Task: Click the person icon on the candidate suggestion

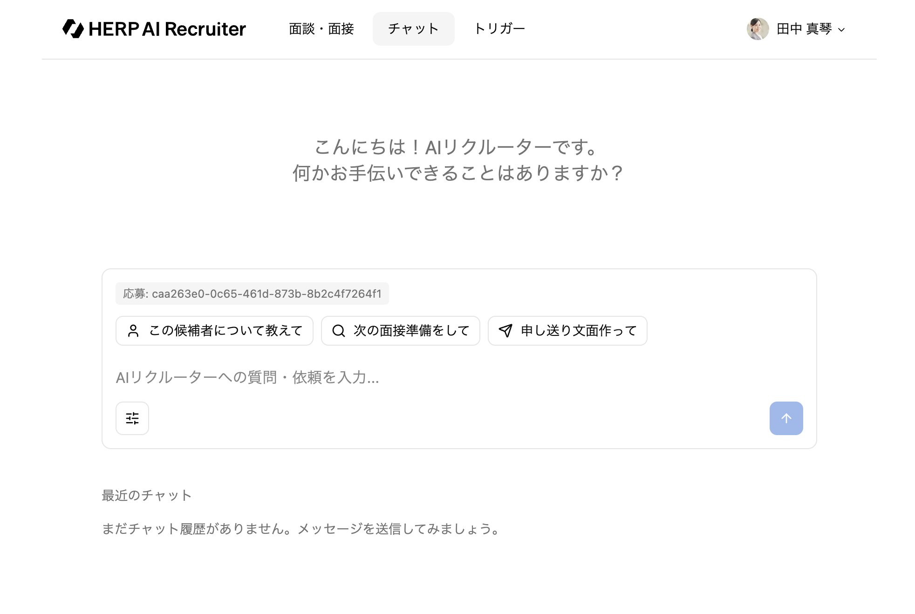Action: click(x=133, y=331)
